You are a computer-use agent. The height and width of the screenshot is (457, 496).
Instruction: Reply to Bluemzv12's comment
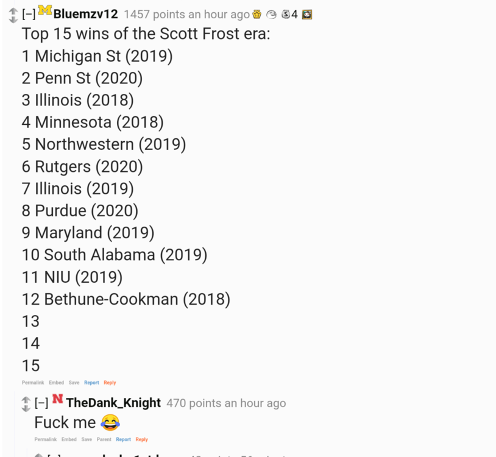coord(110,383)
